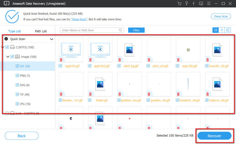236x144 pixels.
Task: Open the feedback chat icon
Action: (x=201, y=4)
